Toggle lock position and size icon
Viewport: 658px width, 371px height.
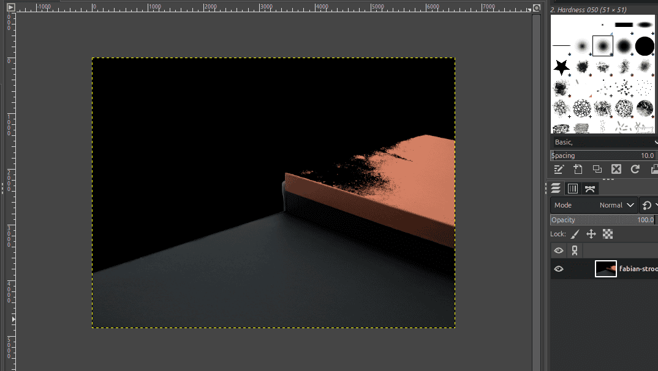tap(591, 234)
